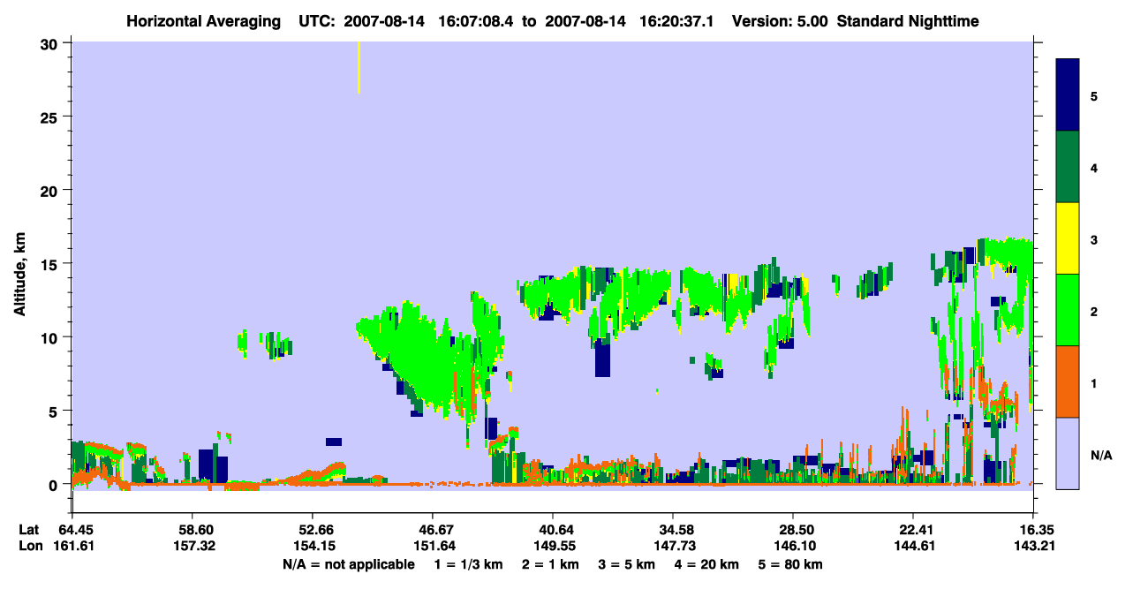
Task: Click the 'Standard Nighttime' text
Action: click(908, 21)
